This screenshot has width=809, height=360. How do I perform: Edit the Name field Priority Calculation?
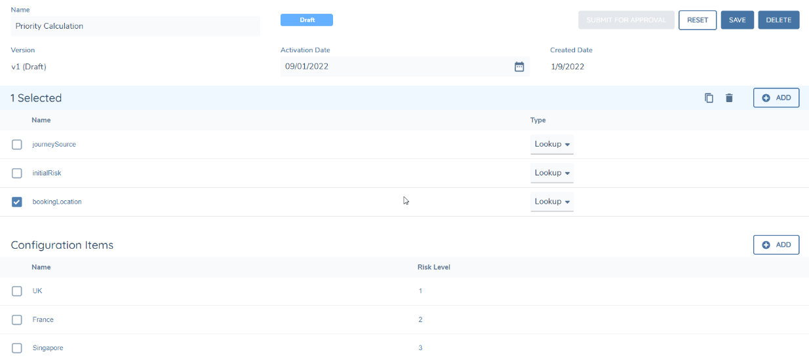pos(135,26)
